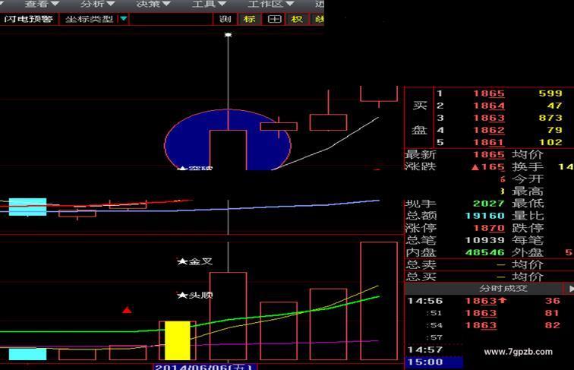Click the 涨跌 value 165
The width and height of the screenshot is (574, 370).
click(488, 166)
